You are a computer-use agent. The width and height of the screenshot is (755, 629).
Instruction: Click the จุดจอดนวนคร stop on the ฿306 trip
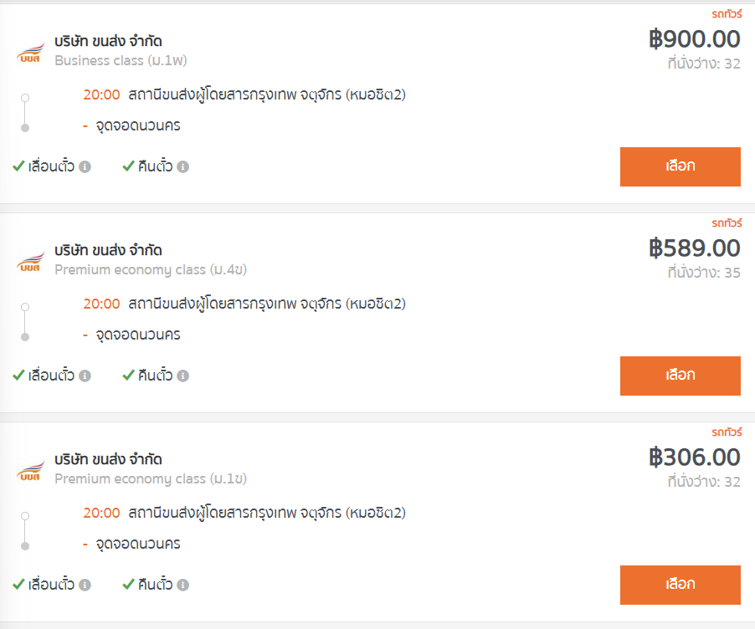pos(137,545)
